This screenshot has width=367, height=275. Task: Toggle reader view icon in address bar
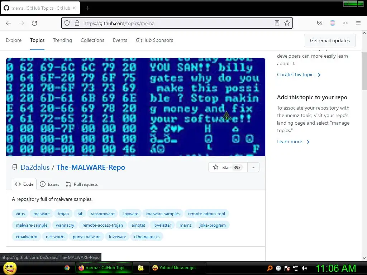click(277, 23)
